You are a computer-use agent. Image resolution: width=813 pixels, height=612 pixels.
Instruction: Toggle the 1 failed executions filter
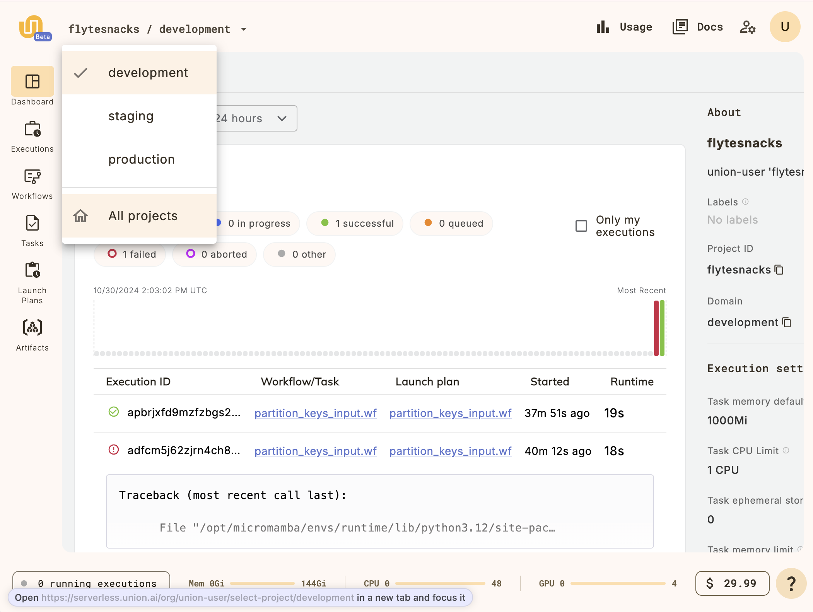coord(130,254)
